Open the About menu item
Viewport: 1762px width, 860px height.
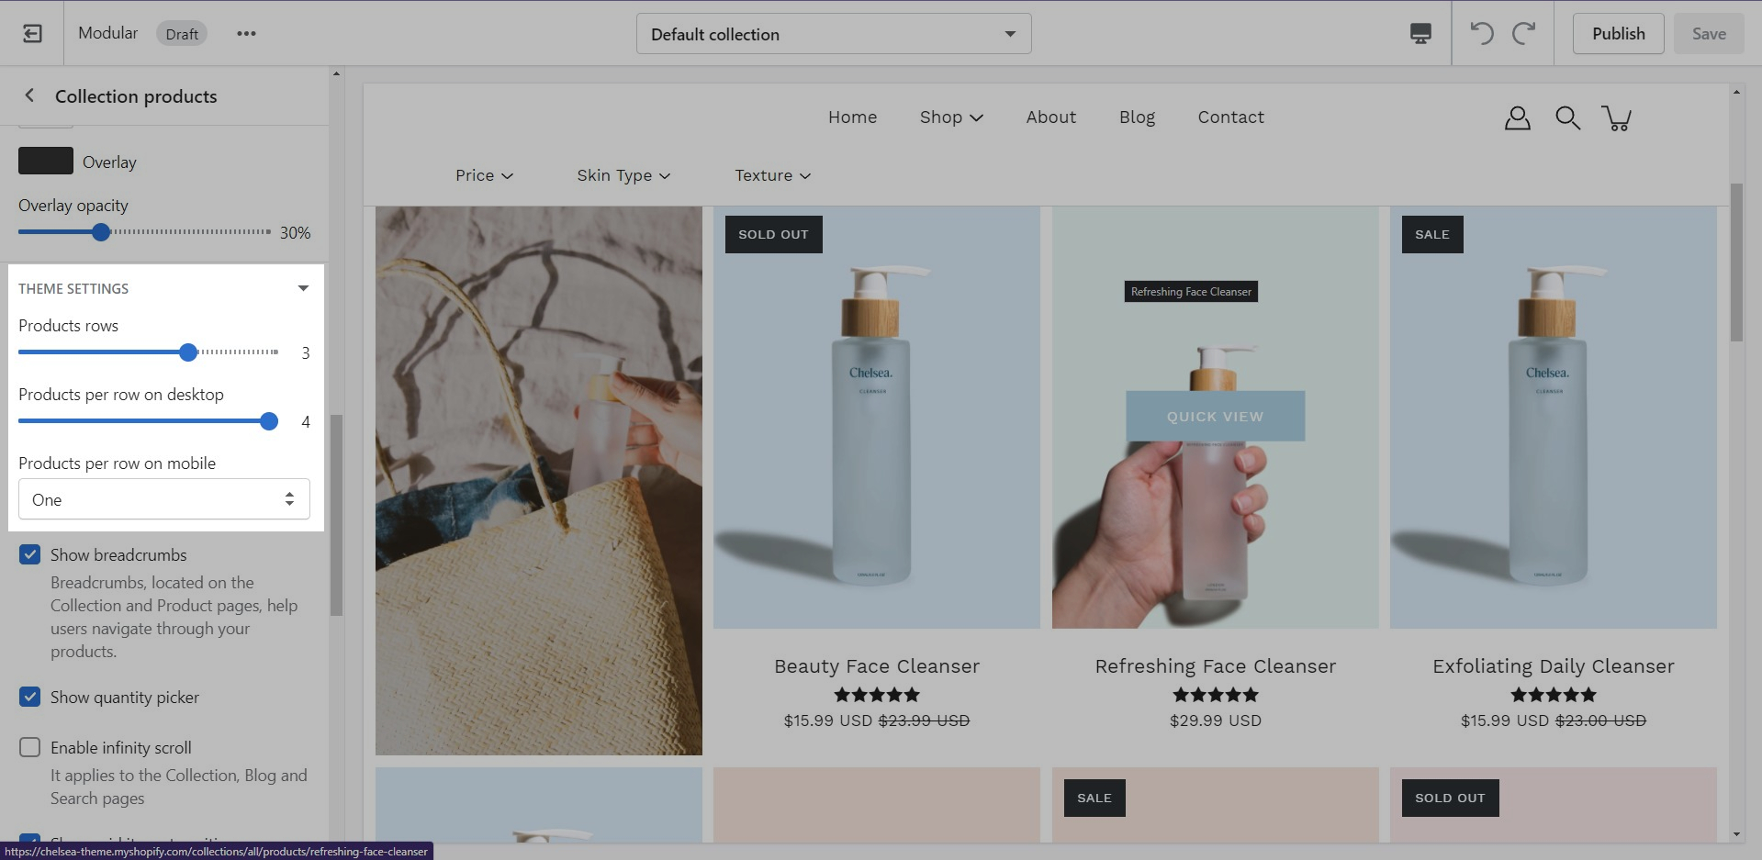[1050, 117]
